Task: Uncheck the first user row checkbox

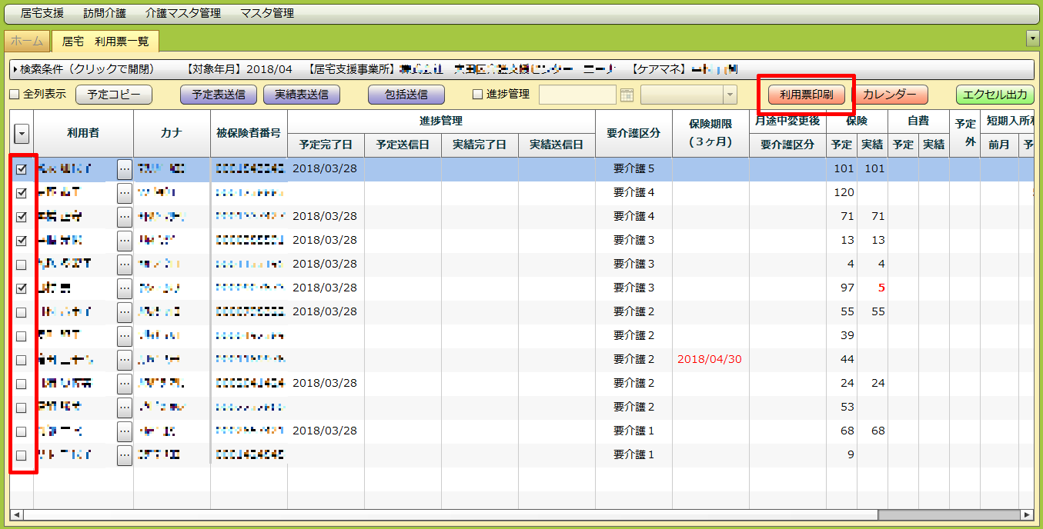Action: point(22,170)
